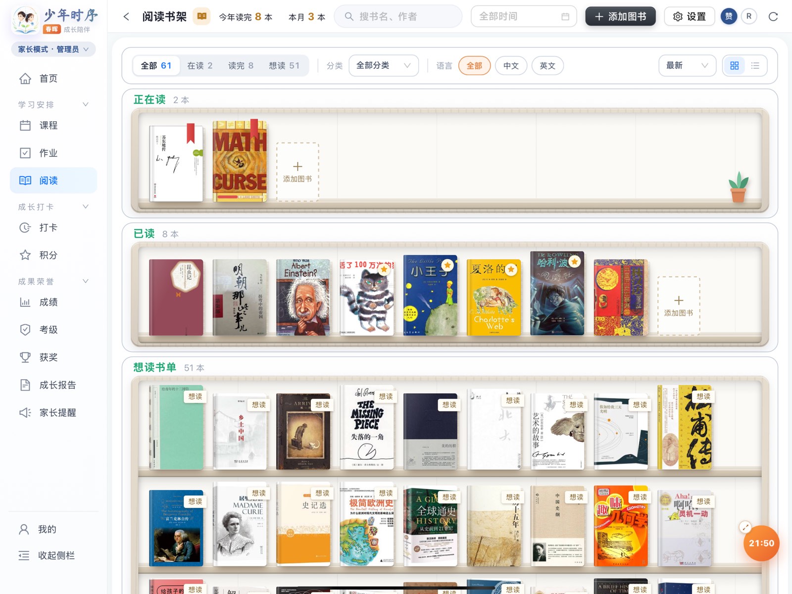
Task: Click the orange 21:50 timer bubble
Action: (x=761, y=543)
